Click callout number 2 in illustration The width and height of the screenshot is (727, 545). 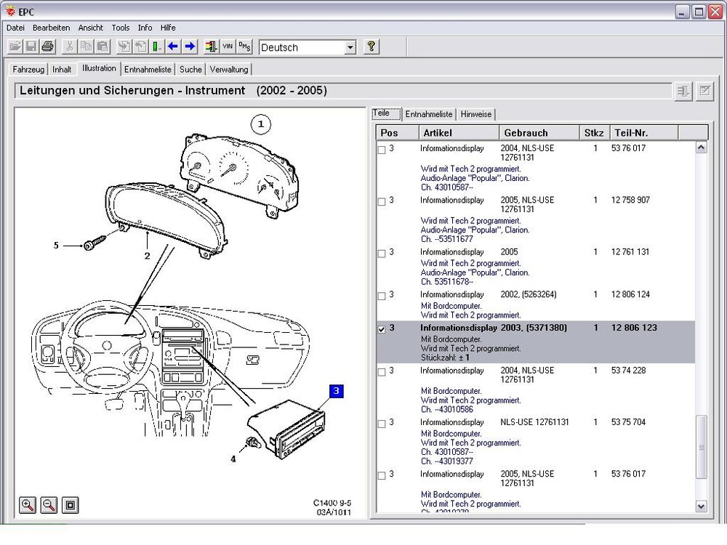148,255
